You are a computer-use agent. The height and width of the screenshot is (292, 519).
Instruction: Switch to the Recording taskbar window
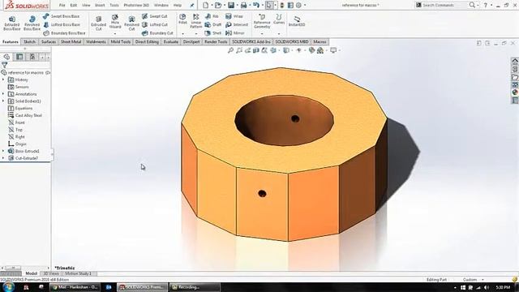pos(195,287)
